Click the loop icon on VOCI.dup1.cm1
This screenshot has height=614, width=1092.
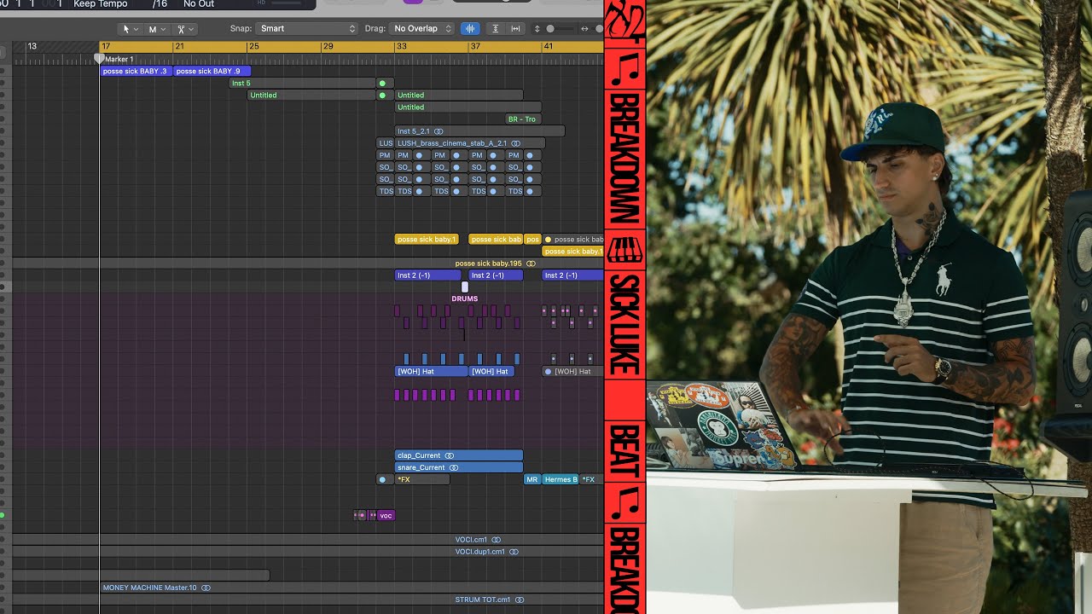(514, 552)
